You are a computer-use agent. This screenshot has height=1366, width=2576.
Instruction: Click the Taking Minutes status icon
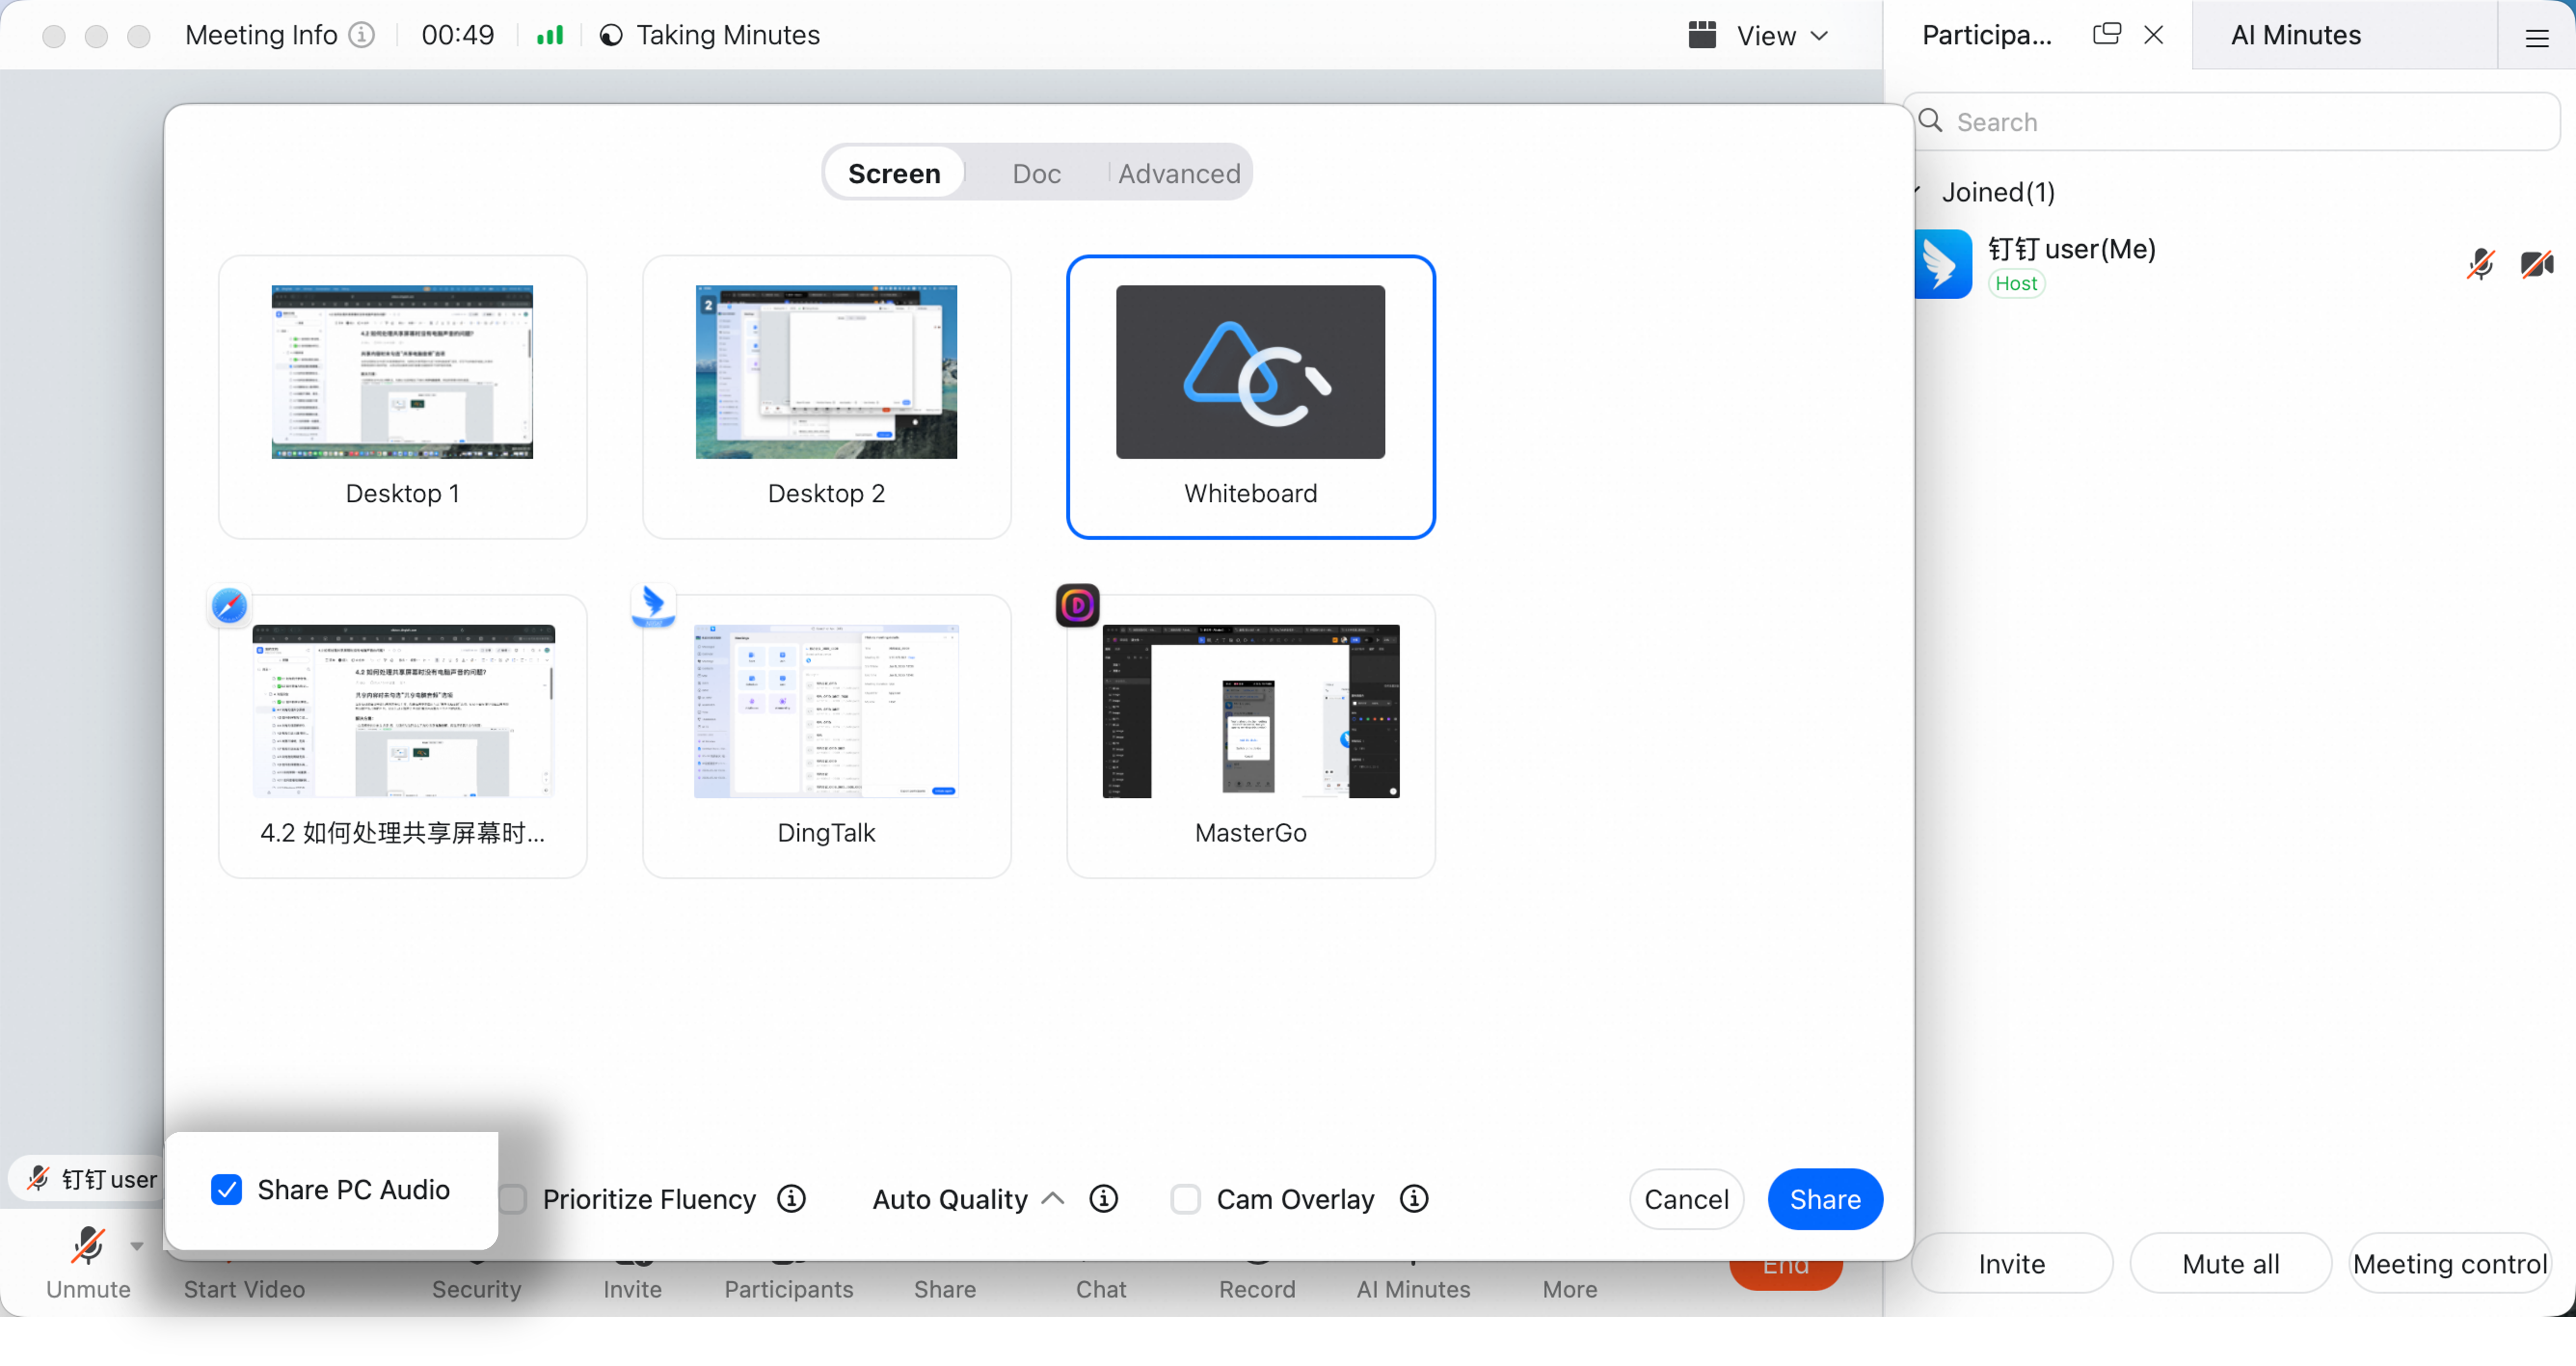click(611, 35)
